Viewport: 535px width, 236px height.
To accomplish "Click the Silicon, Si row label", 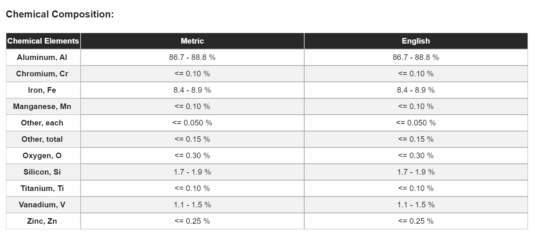I will pyautogui.click(x=42, y=172).
